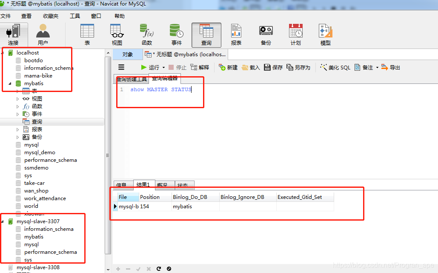438x273 pixels.
Task: Collapse the mybatis database node
Action: tap(10, 83)
